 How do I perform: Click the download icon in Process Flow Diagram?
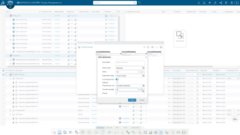[157, 47]
